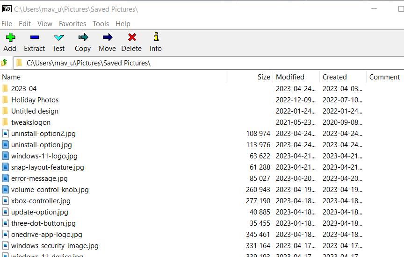
Task: Select the Untitled design folder icon
Action: click(x=5, y=111)
